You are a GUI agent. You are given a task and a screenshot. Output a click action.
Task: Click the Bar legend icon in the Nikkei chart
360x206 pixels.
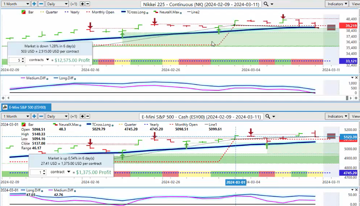click(23, 12)
